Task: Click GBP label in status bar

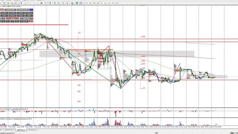Action: [157, 133]
